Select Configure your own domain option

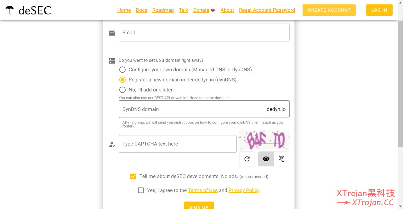click(122, 70)
